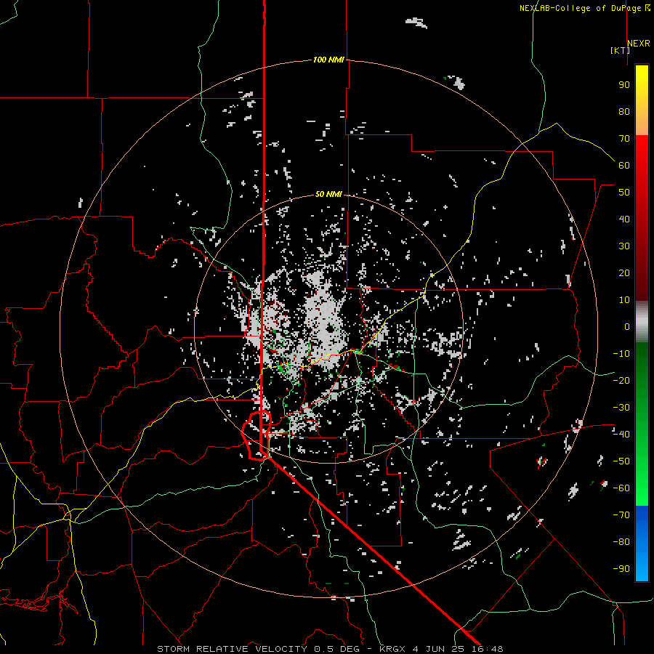Select the -40 scale value
This screenshot has width=654, height=654.
[x=621, y=435]
